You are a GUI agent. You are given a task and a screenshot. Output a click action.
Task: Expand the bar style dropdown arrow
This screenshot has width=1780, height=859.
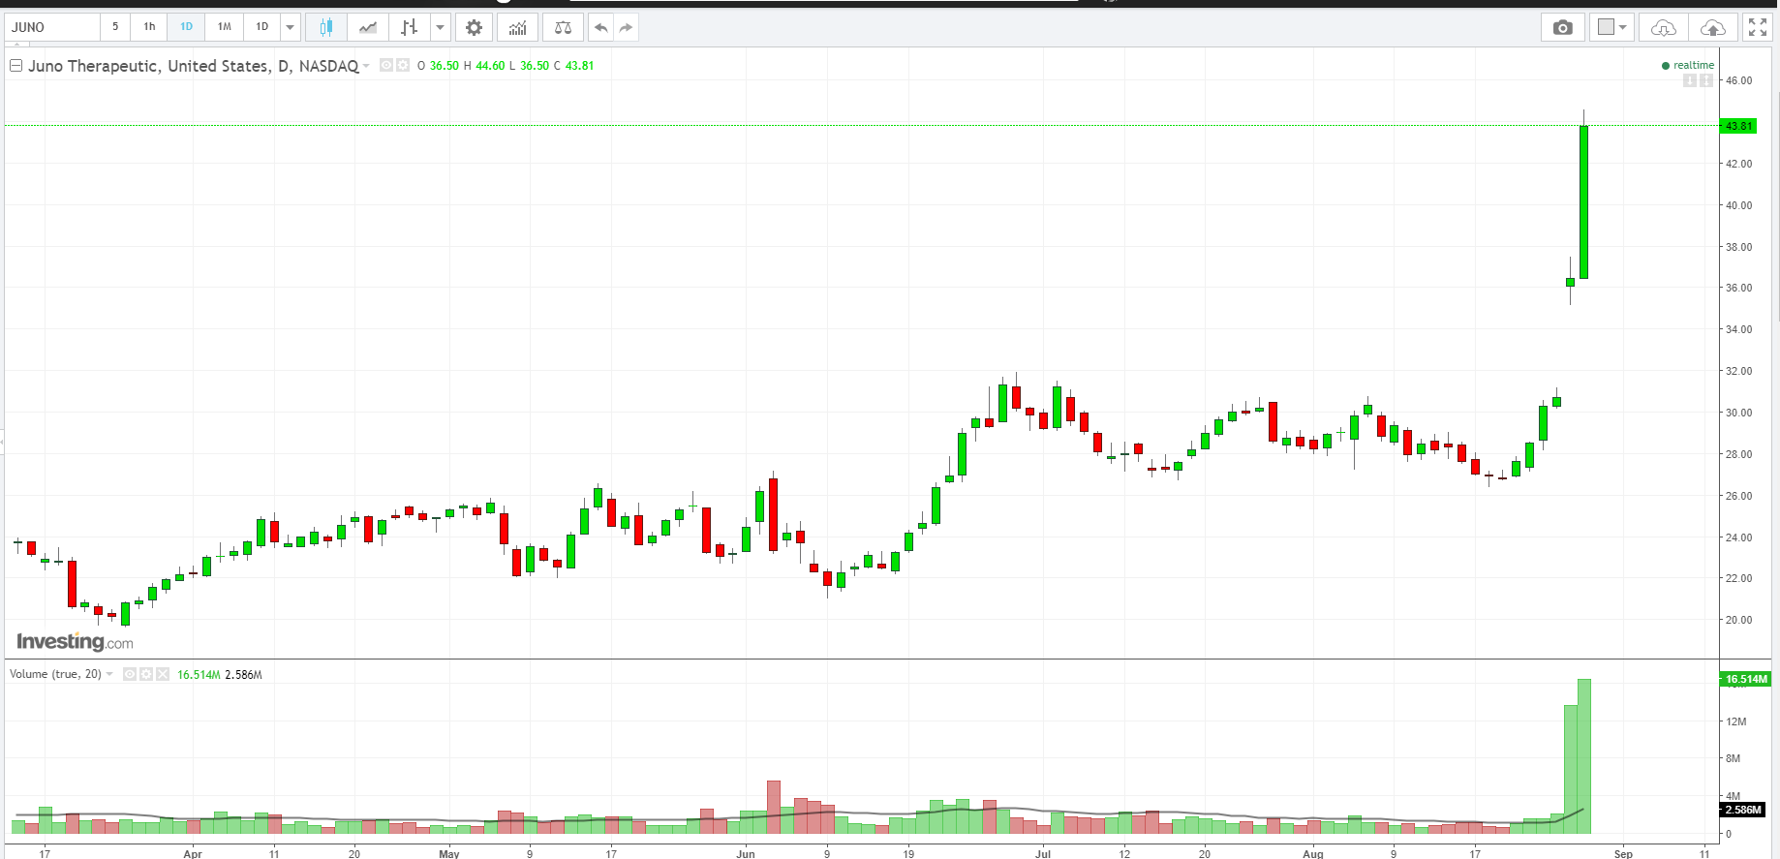pos(440,27)
